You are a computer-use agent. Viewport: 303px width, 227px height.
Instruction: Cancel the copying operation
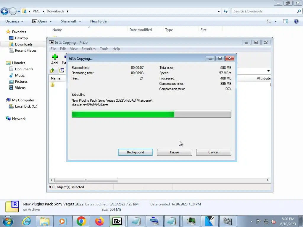coord(214,152)
